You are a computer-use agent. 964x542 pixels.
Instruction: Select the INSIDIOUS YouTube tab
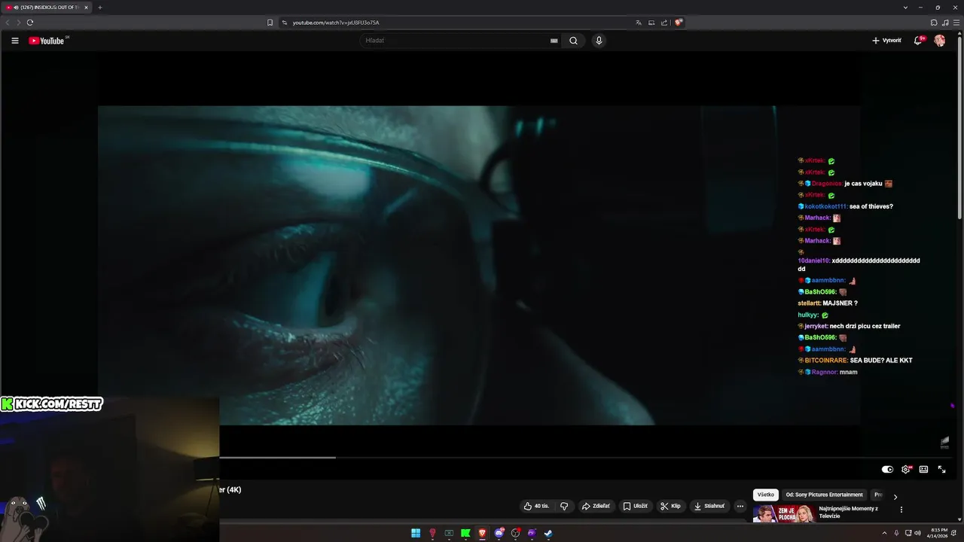(47, 8)
